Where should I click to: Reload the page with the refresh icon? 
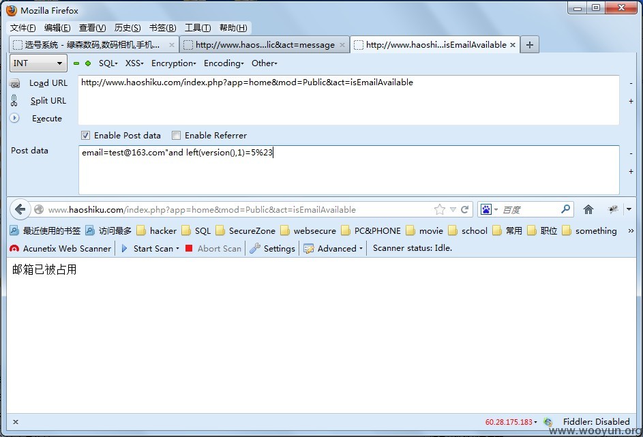click(464, 209)
